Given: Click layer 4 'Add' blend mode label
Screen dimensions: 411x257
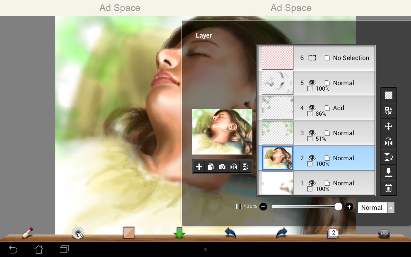Looking at the screenshot, I should click(338, 108).
